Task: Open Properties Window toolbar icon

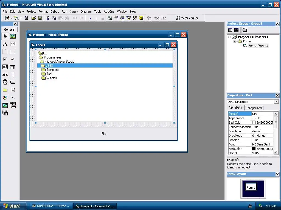Action: click(116, 18)
